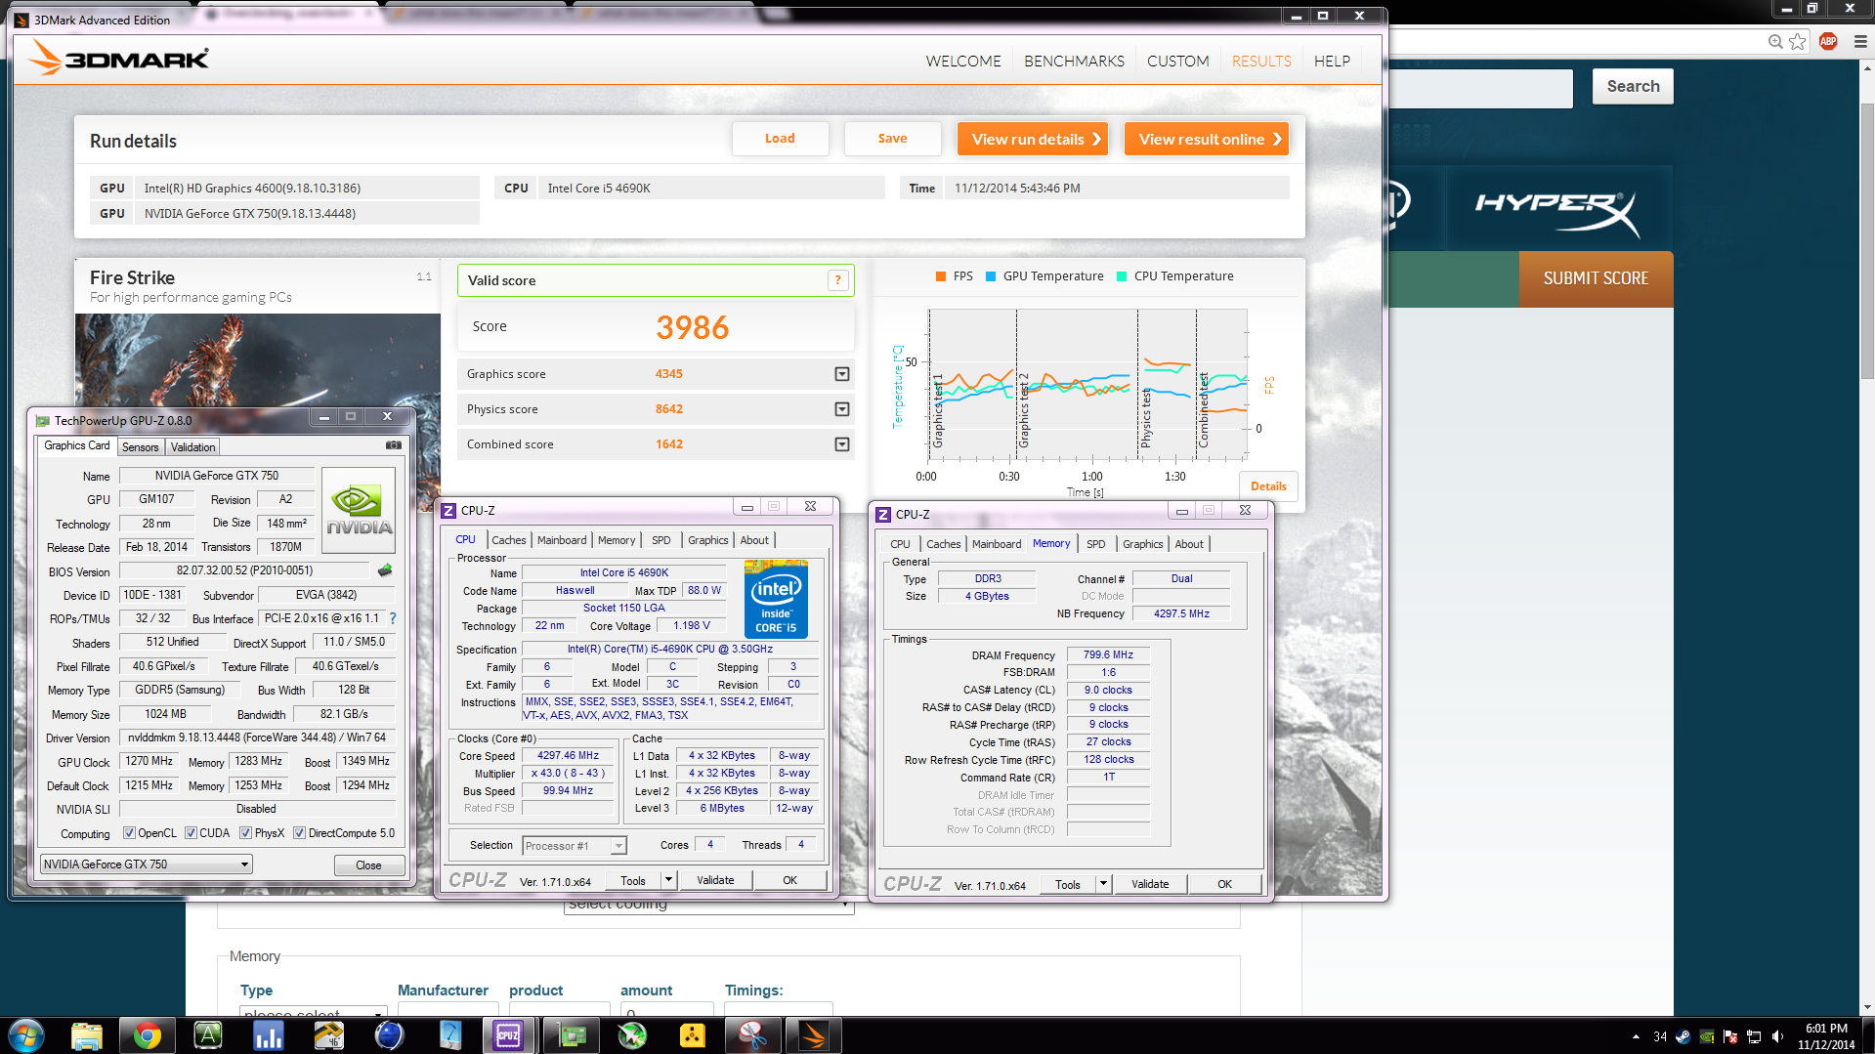Click the AdBlock Plus icon in browser

click(1828, 41)
